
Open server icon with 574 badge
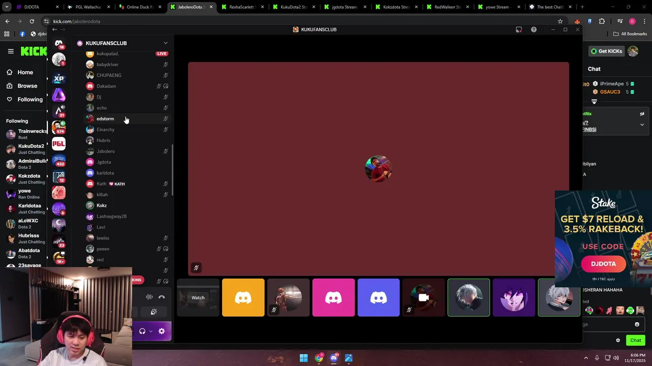coord(59,127)
